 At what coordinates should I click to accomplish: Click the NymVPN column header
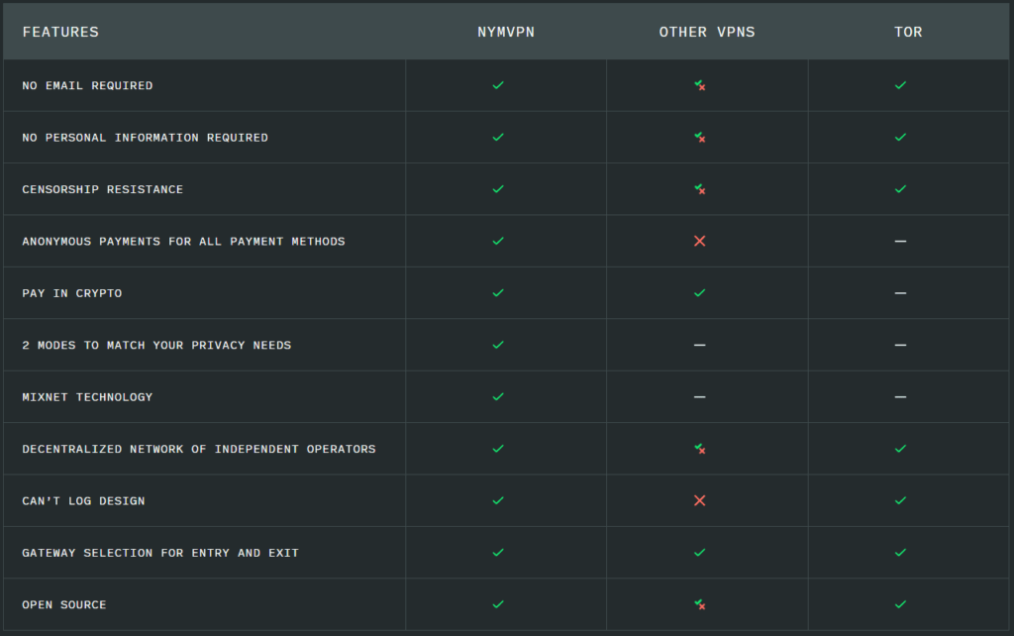click(506, 32)
